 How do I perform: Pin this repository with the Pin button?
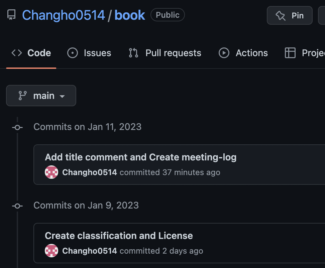pyautogui.click(x=290, y=15)
